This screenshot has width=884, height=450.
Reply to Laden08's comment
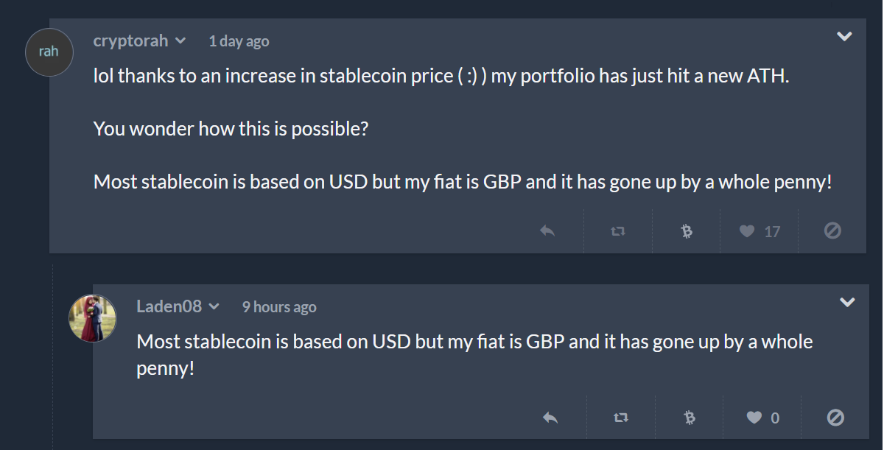550,418
